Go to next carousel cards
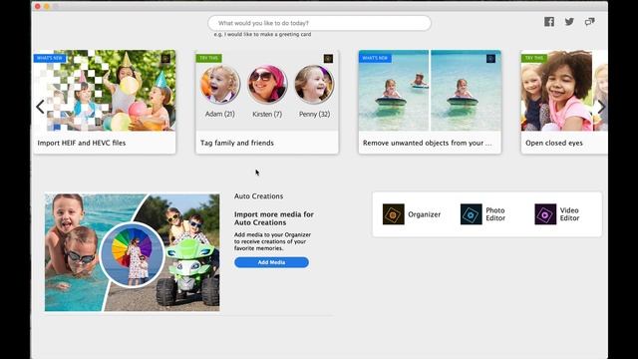638x359 pixels. click(601, 107)
